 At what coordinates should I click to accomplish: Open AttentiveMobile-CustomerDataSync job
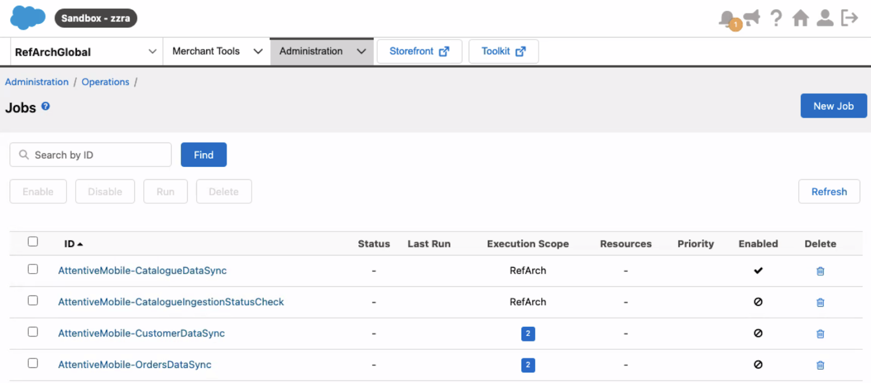pyautogui.click(x=142, y=333)
